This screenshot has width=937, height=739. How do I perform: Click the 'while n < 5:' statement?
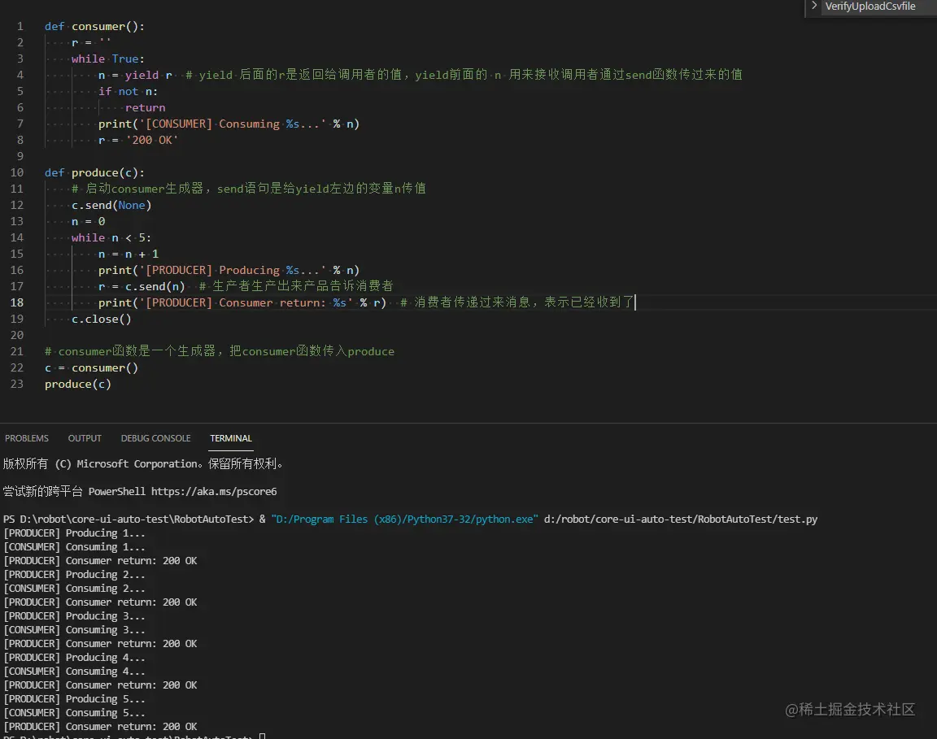111,237
